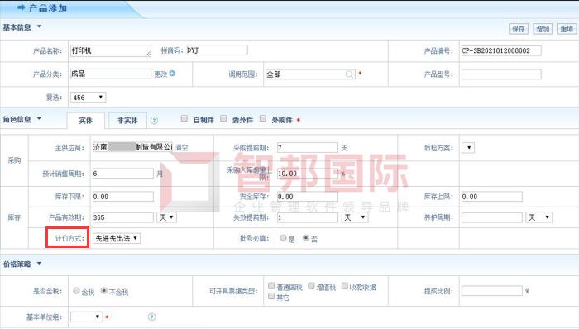
Task: Click the search icon in 调用范围 field
Action: pyautogui.click(x=349, y=74)
